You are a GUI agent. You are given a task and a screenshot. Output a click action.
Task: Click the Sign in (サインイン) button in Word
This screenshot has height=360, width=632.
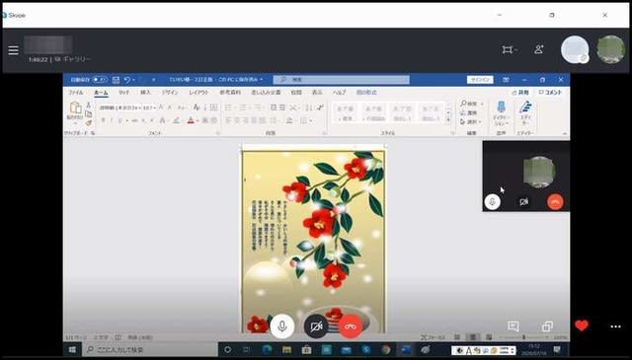click(x=480, y=80)
